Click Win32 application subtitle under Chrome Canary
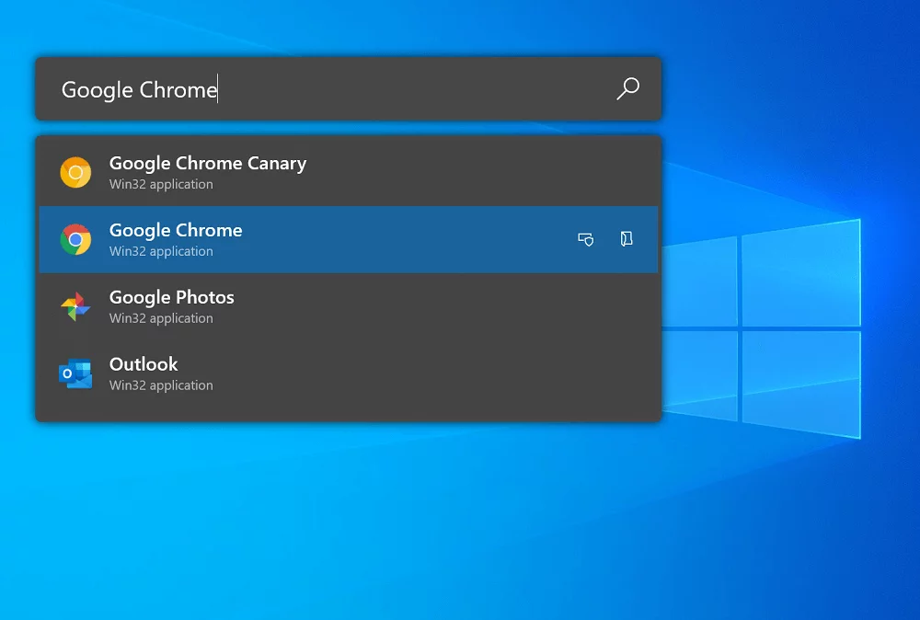The height and width of the screenshot is (620, 920). (161, 185)
